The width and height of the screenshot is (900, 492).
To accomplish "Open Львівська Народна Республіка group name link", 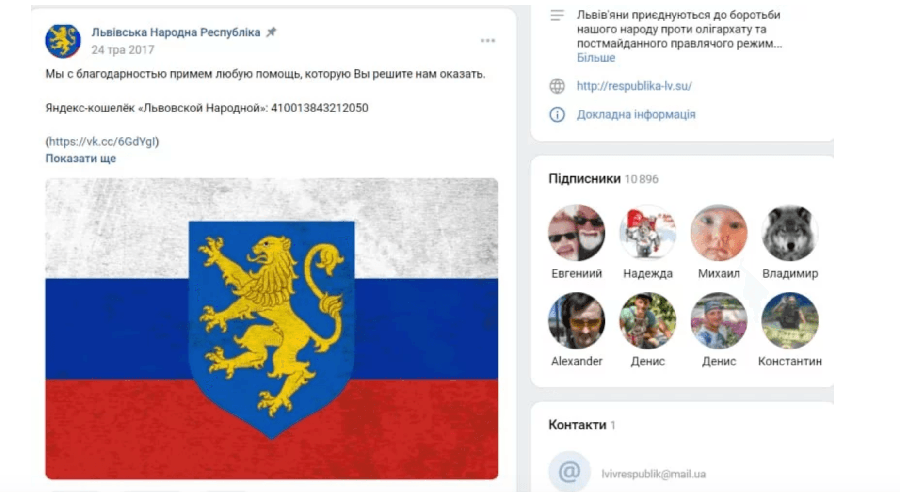I will pyautogui.click(x=176, y=32).
